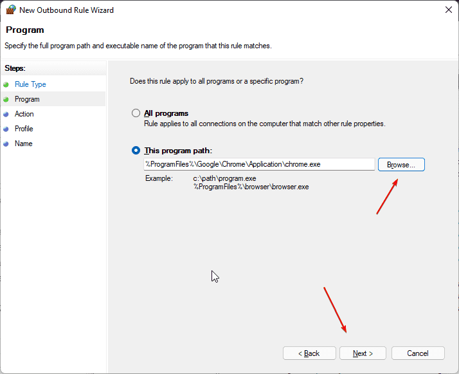Select the Name step in sidebar
The image size is (459, 374).
23,144
